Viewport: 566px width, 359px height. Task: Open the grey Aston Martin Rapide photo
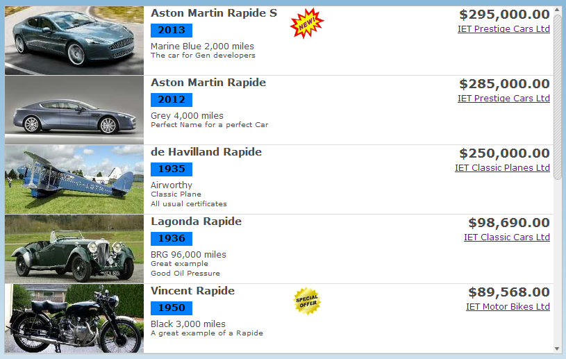click(x=74, y=110)
